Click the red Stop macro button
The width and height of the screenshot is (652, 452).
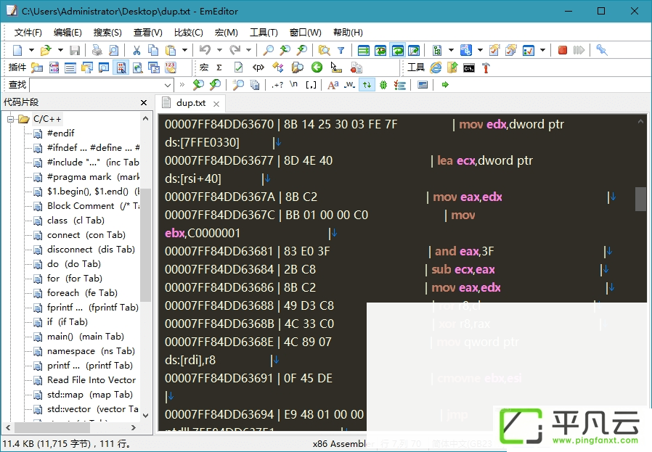coord(562,50)
